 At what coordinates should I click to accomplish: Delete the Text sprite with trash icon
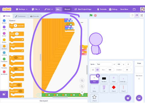tap(98, 76)
